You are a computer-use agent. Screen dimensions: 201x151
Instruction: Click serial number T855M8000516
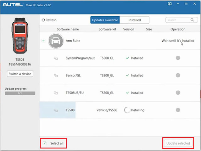20,64
